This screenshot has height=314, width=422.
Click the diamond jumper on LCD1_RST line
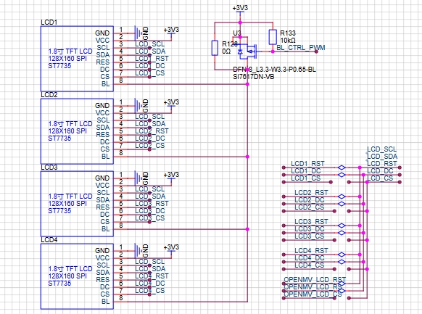pyautogui.click(x=342, y=168)
